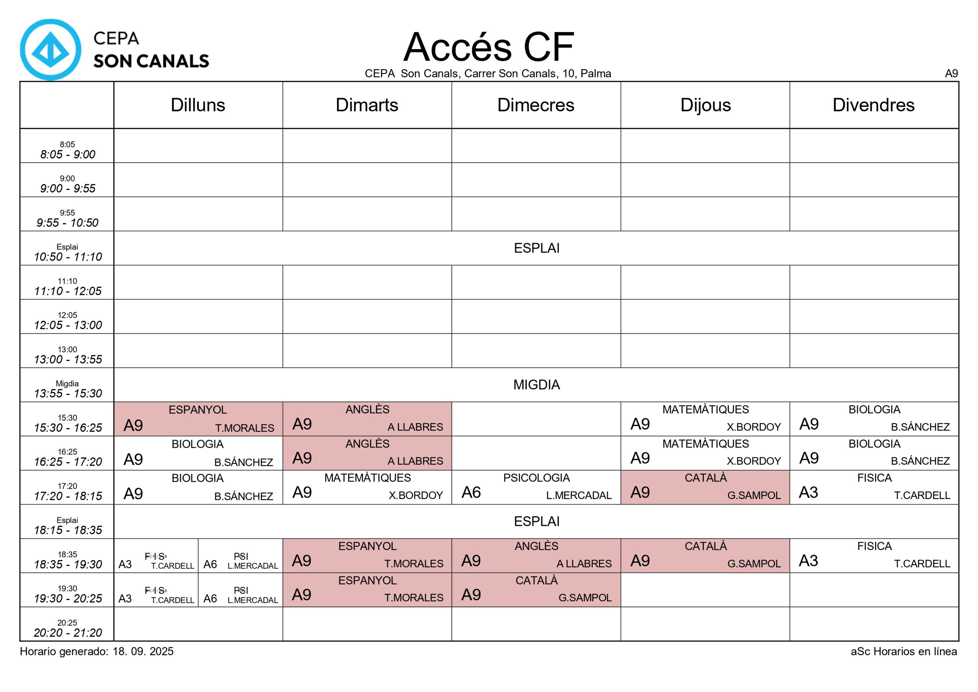Open Dilluns ESPANYOL class at 15:30
978x692 pixels.
coord(198,419)
